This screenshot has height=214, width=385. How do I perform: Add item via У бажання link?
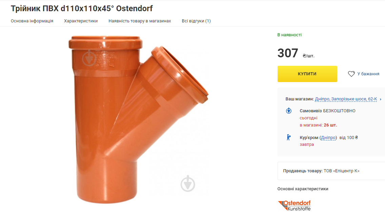(368, 74)
